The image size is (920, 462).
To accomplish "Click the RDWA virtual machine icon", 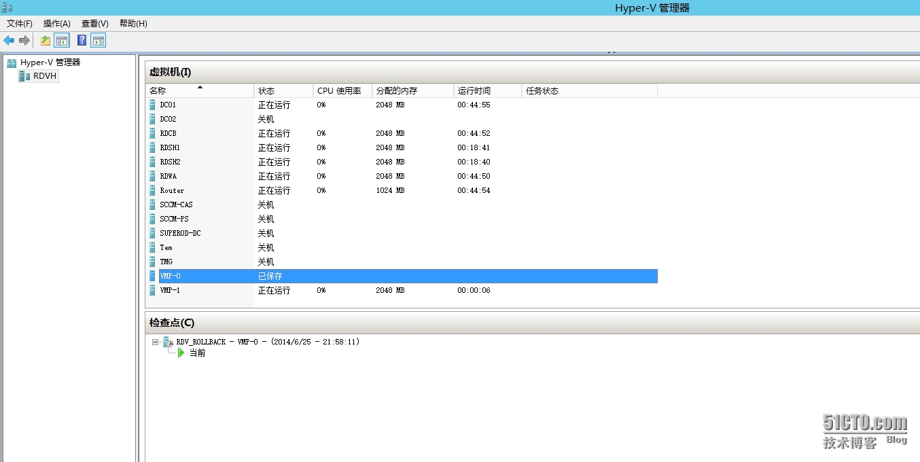I will click(153, 176).
